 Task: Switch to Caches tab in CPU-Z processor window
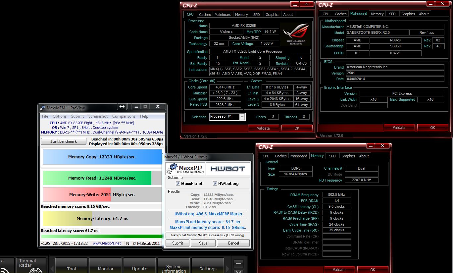(x=205, y=15)
